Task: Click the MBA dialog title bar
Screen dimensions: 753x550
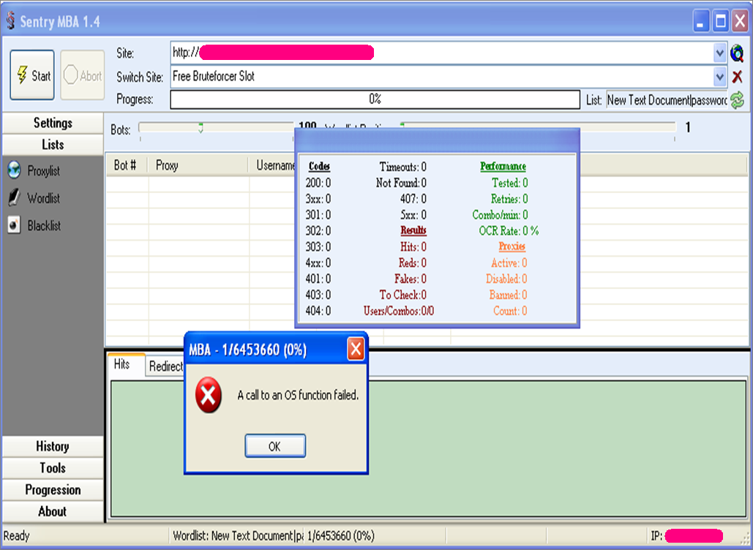Action: point(266,350)
